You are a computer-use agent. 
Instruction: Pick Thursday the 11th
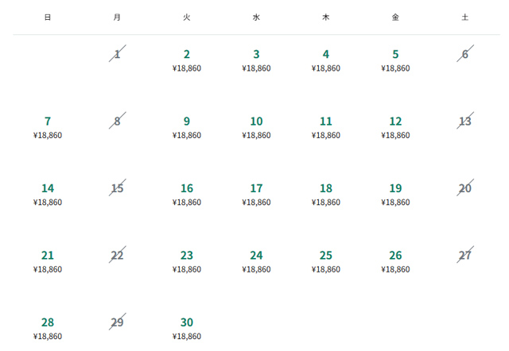point(326,127)
